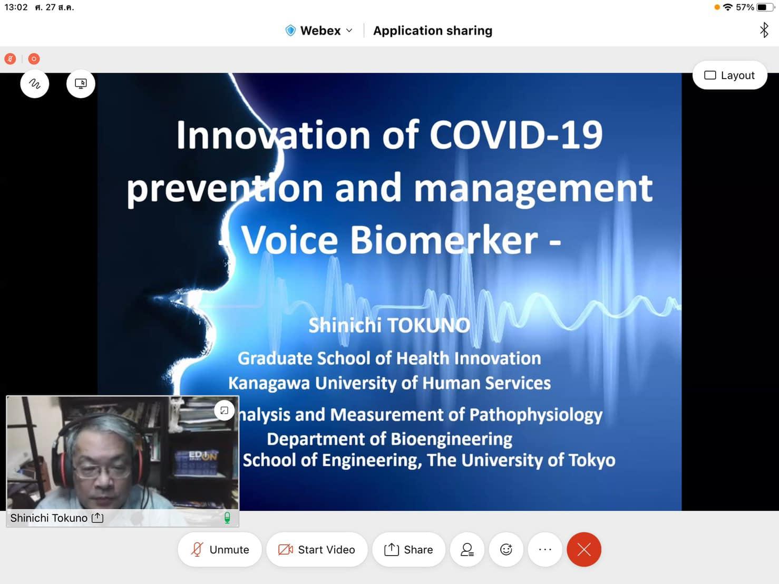Start Video using the camera button
Image resolution: width=779 pixels, height=584 pixels.
pos(317,550)
